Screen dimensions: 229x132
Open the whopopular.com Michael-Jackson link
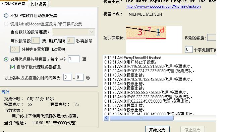[163, 6]
